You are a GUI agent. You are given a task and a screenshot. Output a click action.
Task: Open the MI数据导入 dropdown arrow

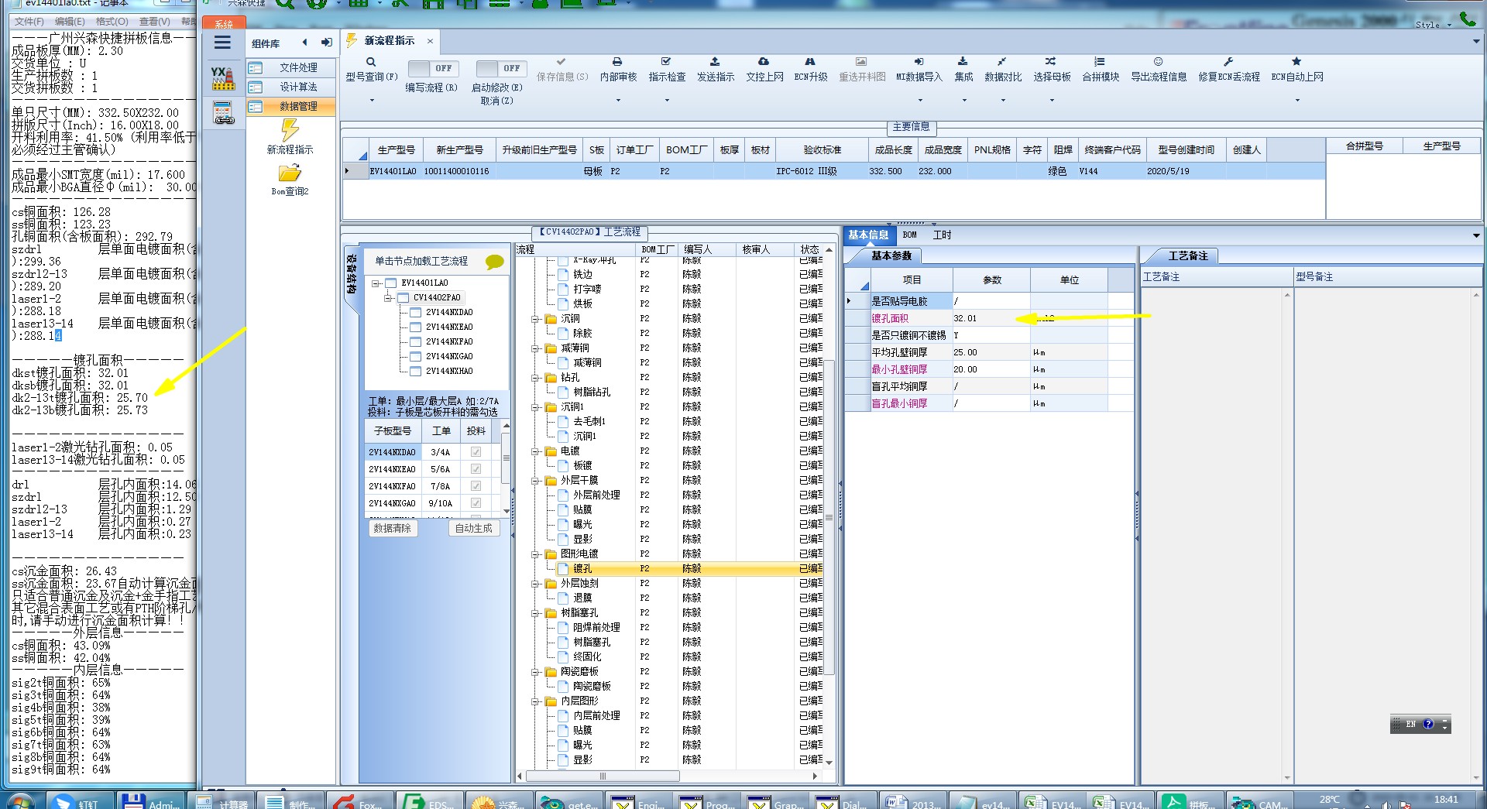click(x=920, y=100)
